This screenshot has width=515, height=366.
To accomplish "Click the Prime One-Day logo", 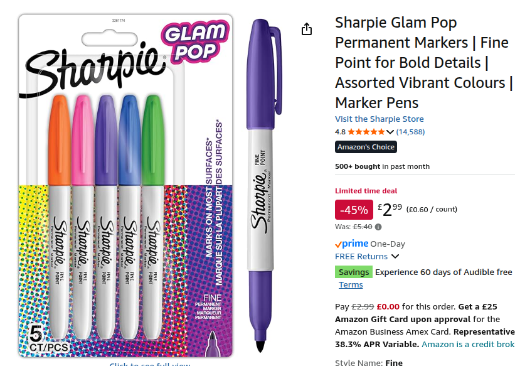I will 353,244.
